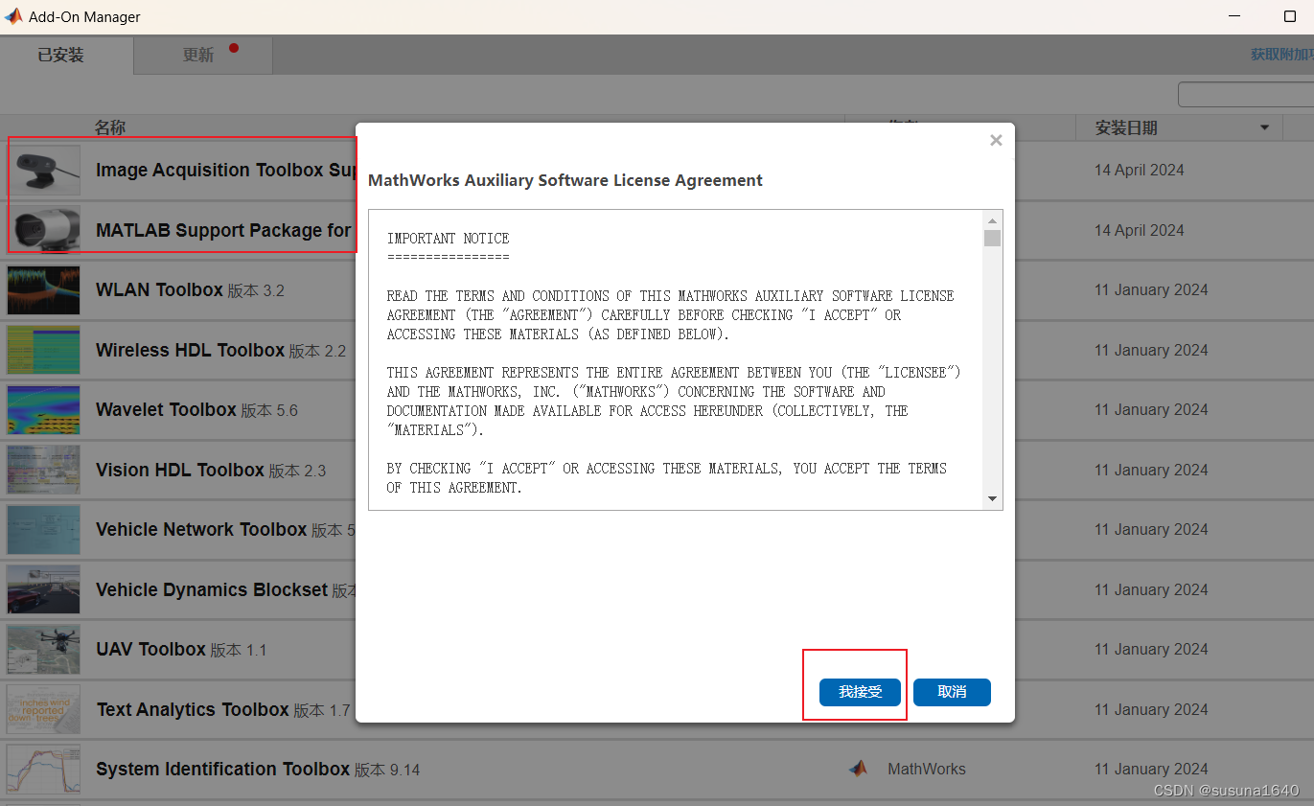This screenshot has height=806, width=1314.
Task: Select the Wireless HDL Toolbox name
Action: tap(190, 350)
